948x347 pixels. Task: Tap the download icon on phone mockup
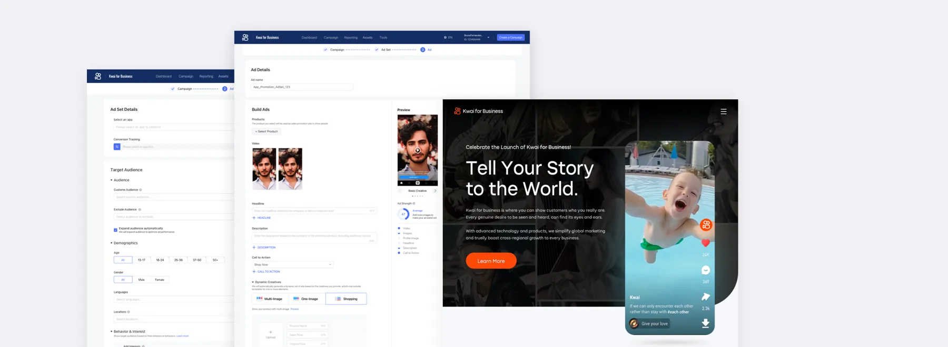706,323
